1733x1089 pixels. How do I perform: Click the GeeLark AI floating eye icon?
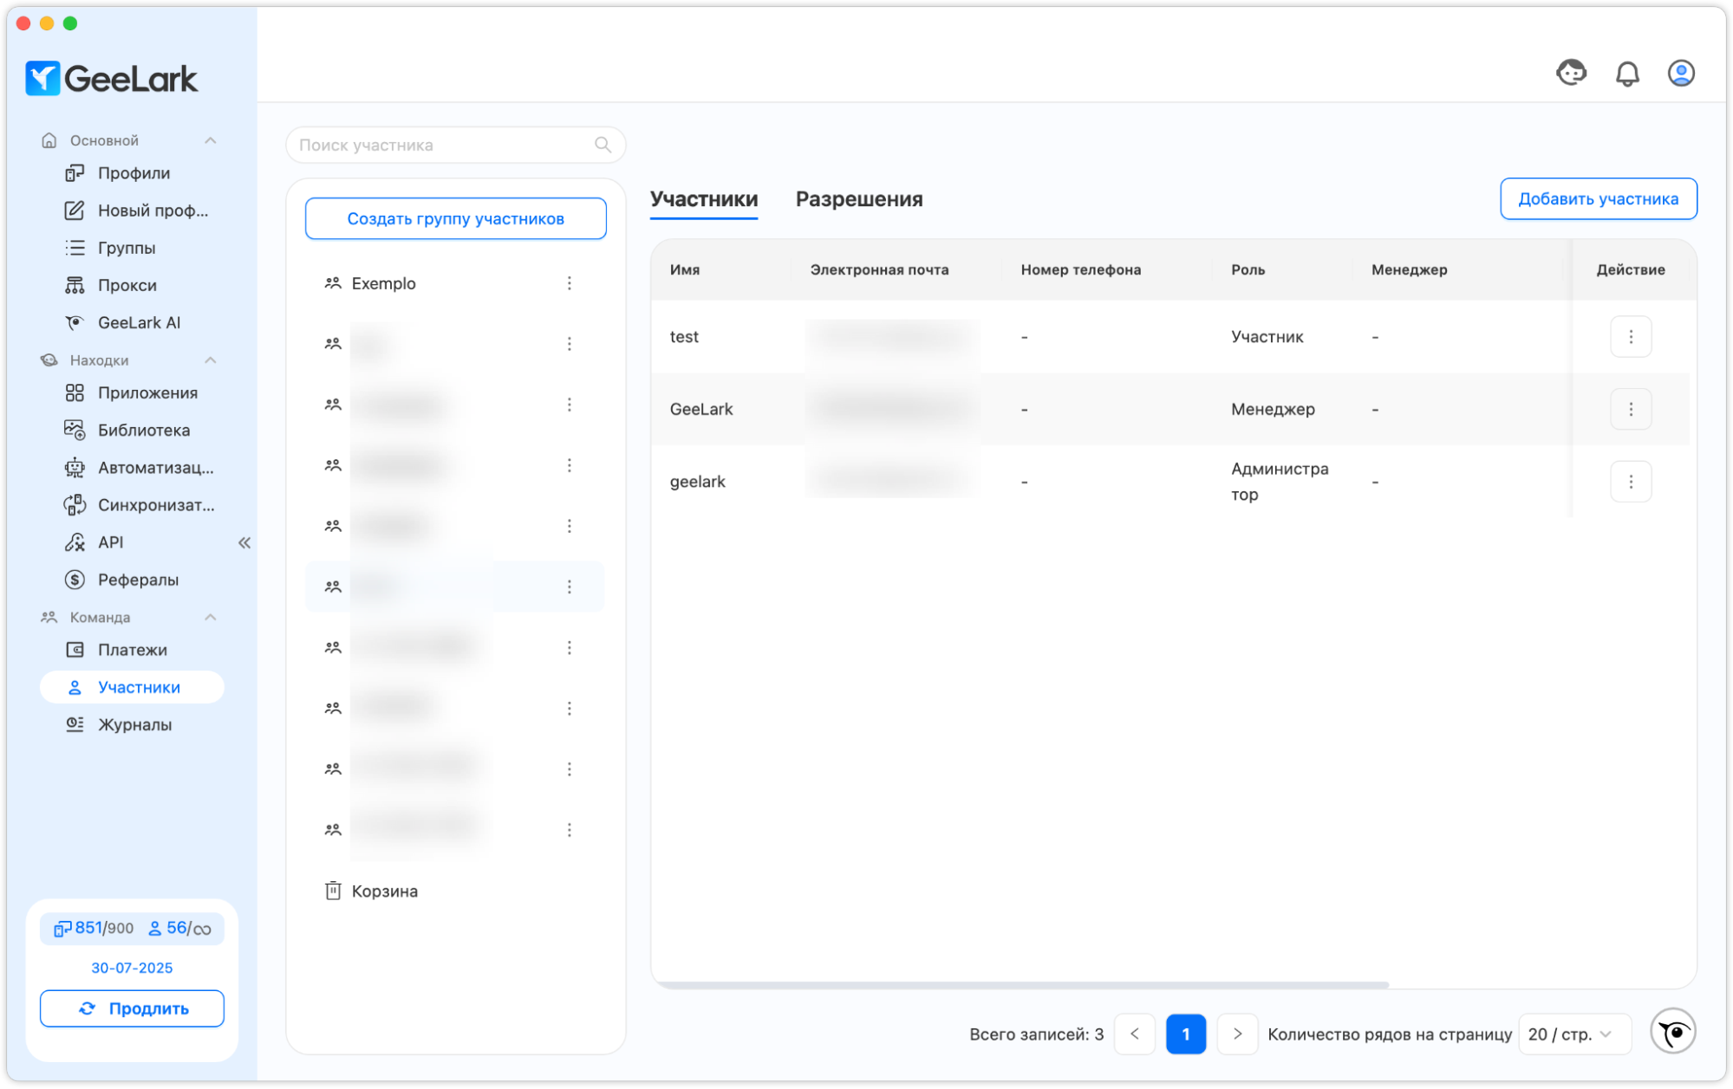point(1672,1031)
